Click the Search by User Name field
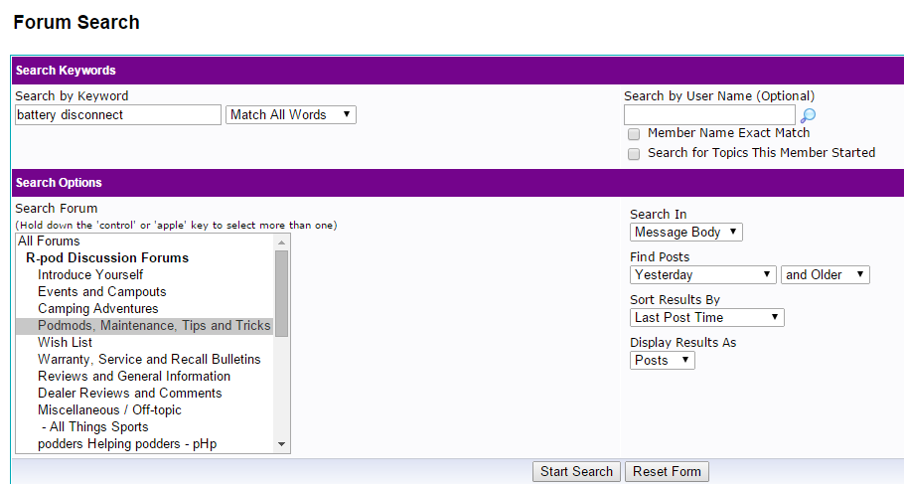The width and height of the screenshot is (904, 484). pyautogui.click(x=709, y=115)
